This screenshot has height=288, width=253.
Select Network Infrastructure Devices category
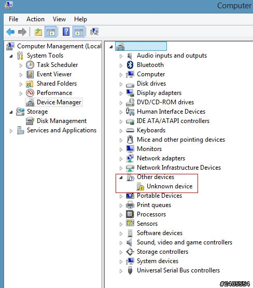[x=179, y=168]
